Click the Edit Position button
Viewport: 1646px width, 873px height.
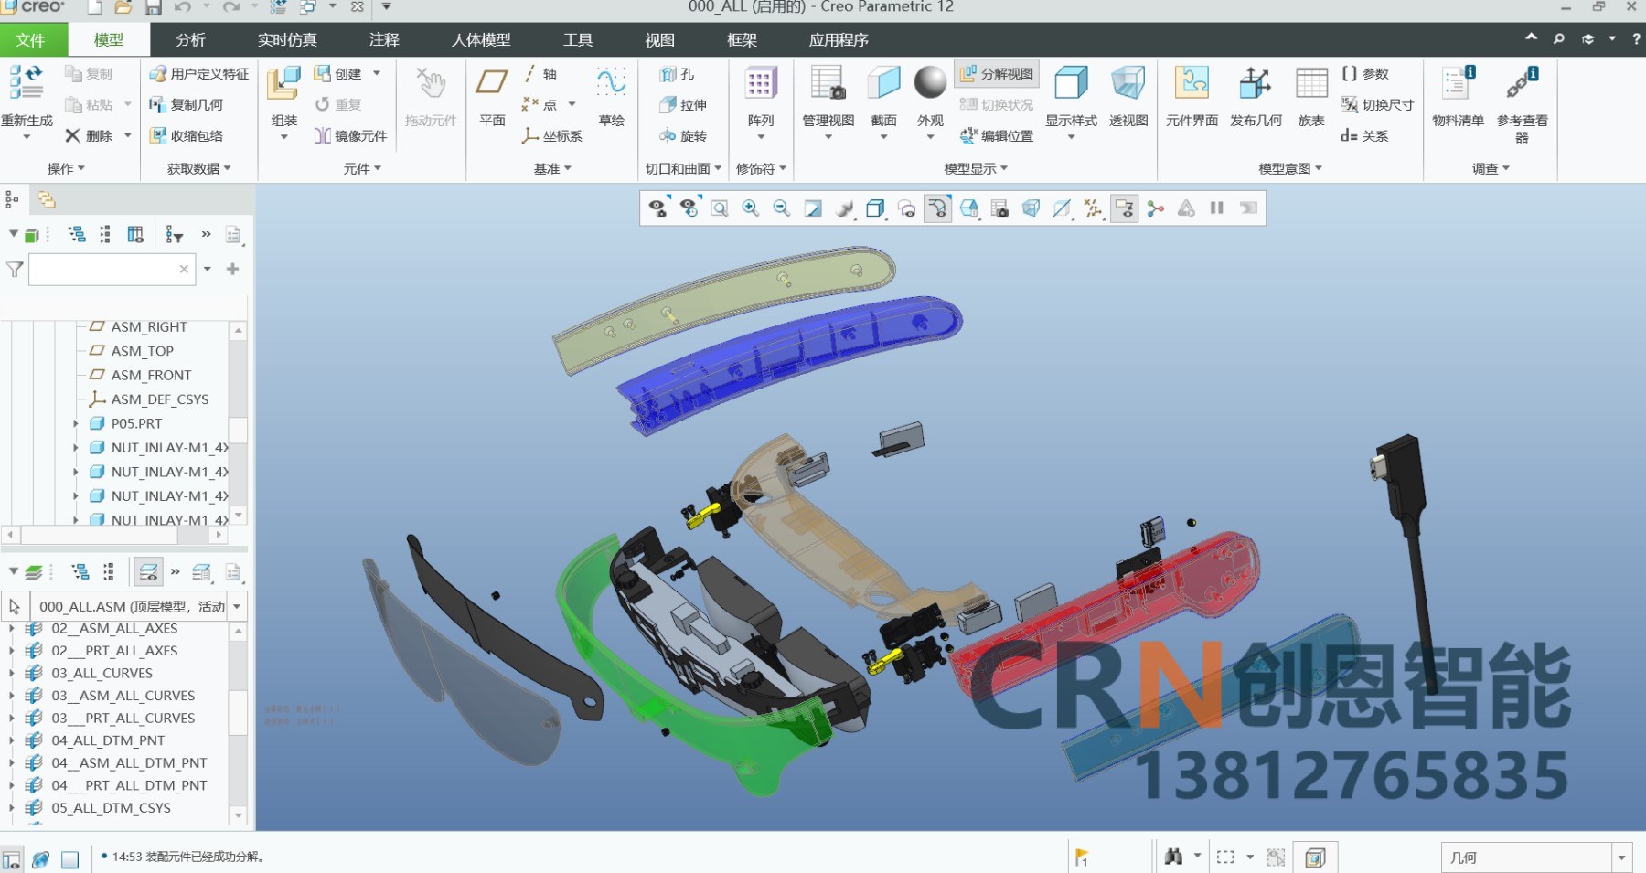click(997, 136)
